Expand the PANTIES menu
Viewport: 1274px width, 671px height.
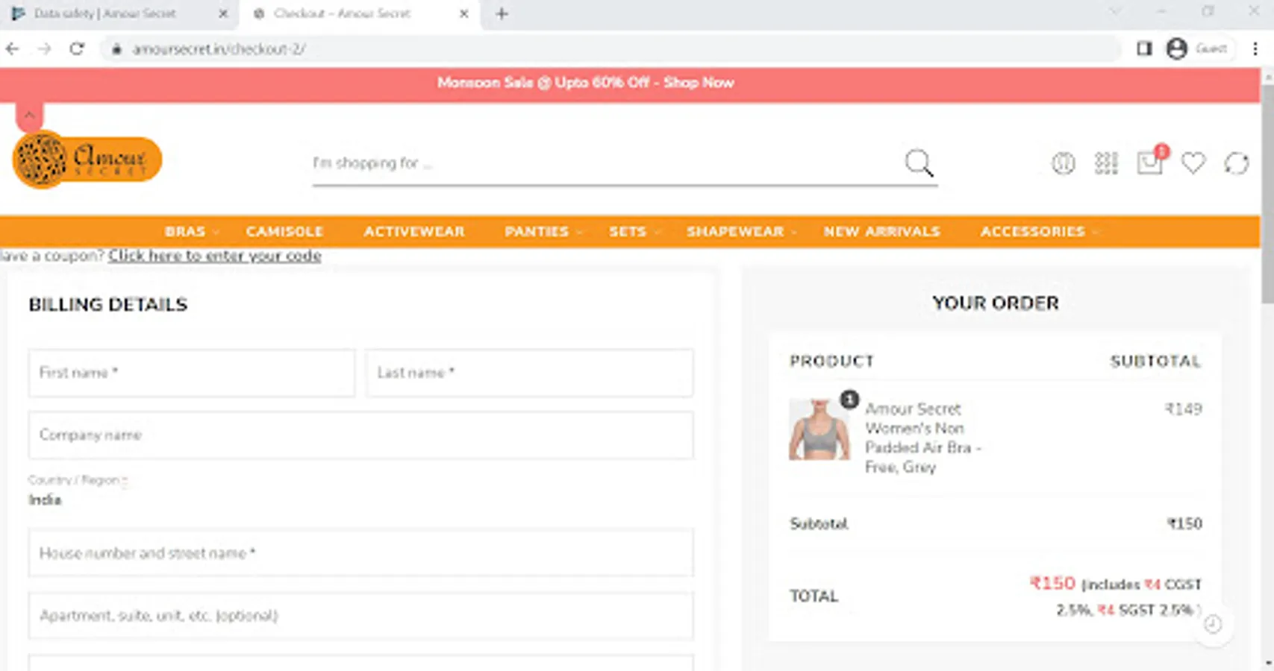point(543,232)
